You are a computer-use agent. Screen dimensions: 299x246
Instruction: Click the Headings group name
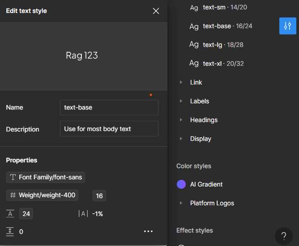coord(204,120)
